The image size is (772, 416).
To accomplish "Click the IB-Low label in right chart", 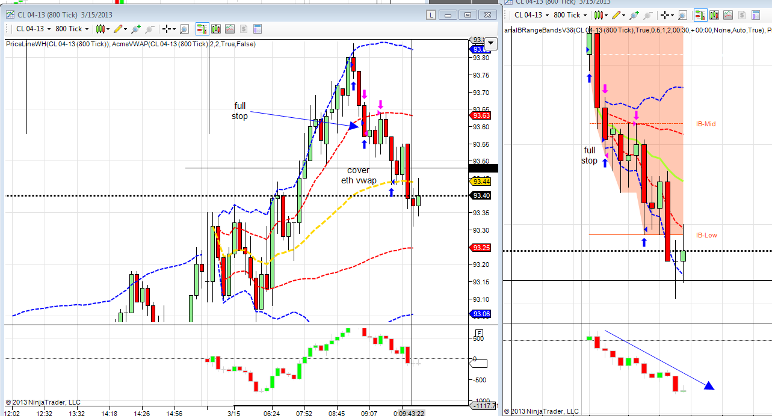I will 706,235.
